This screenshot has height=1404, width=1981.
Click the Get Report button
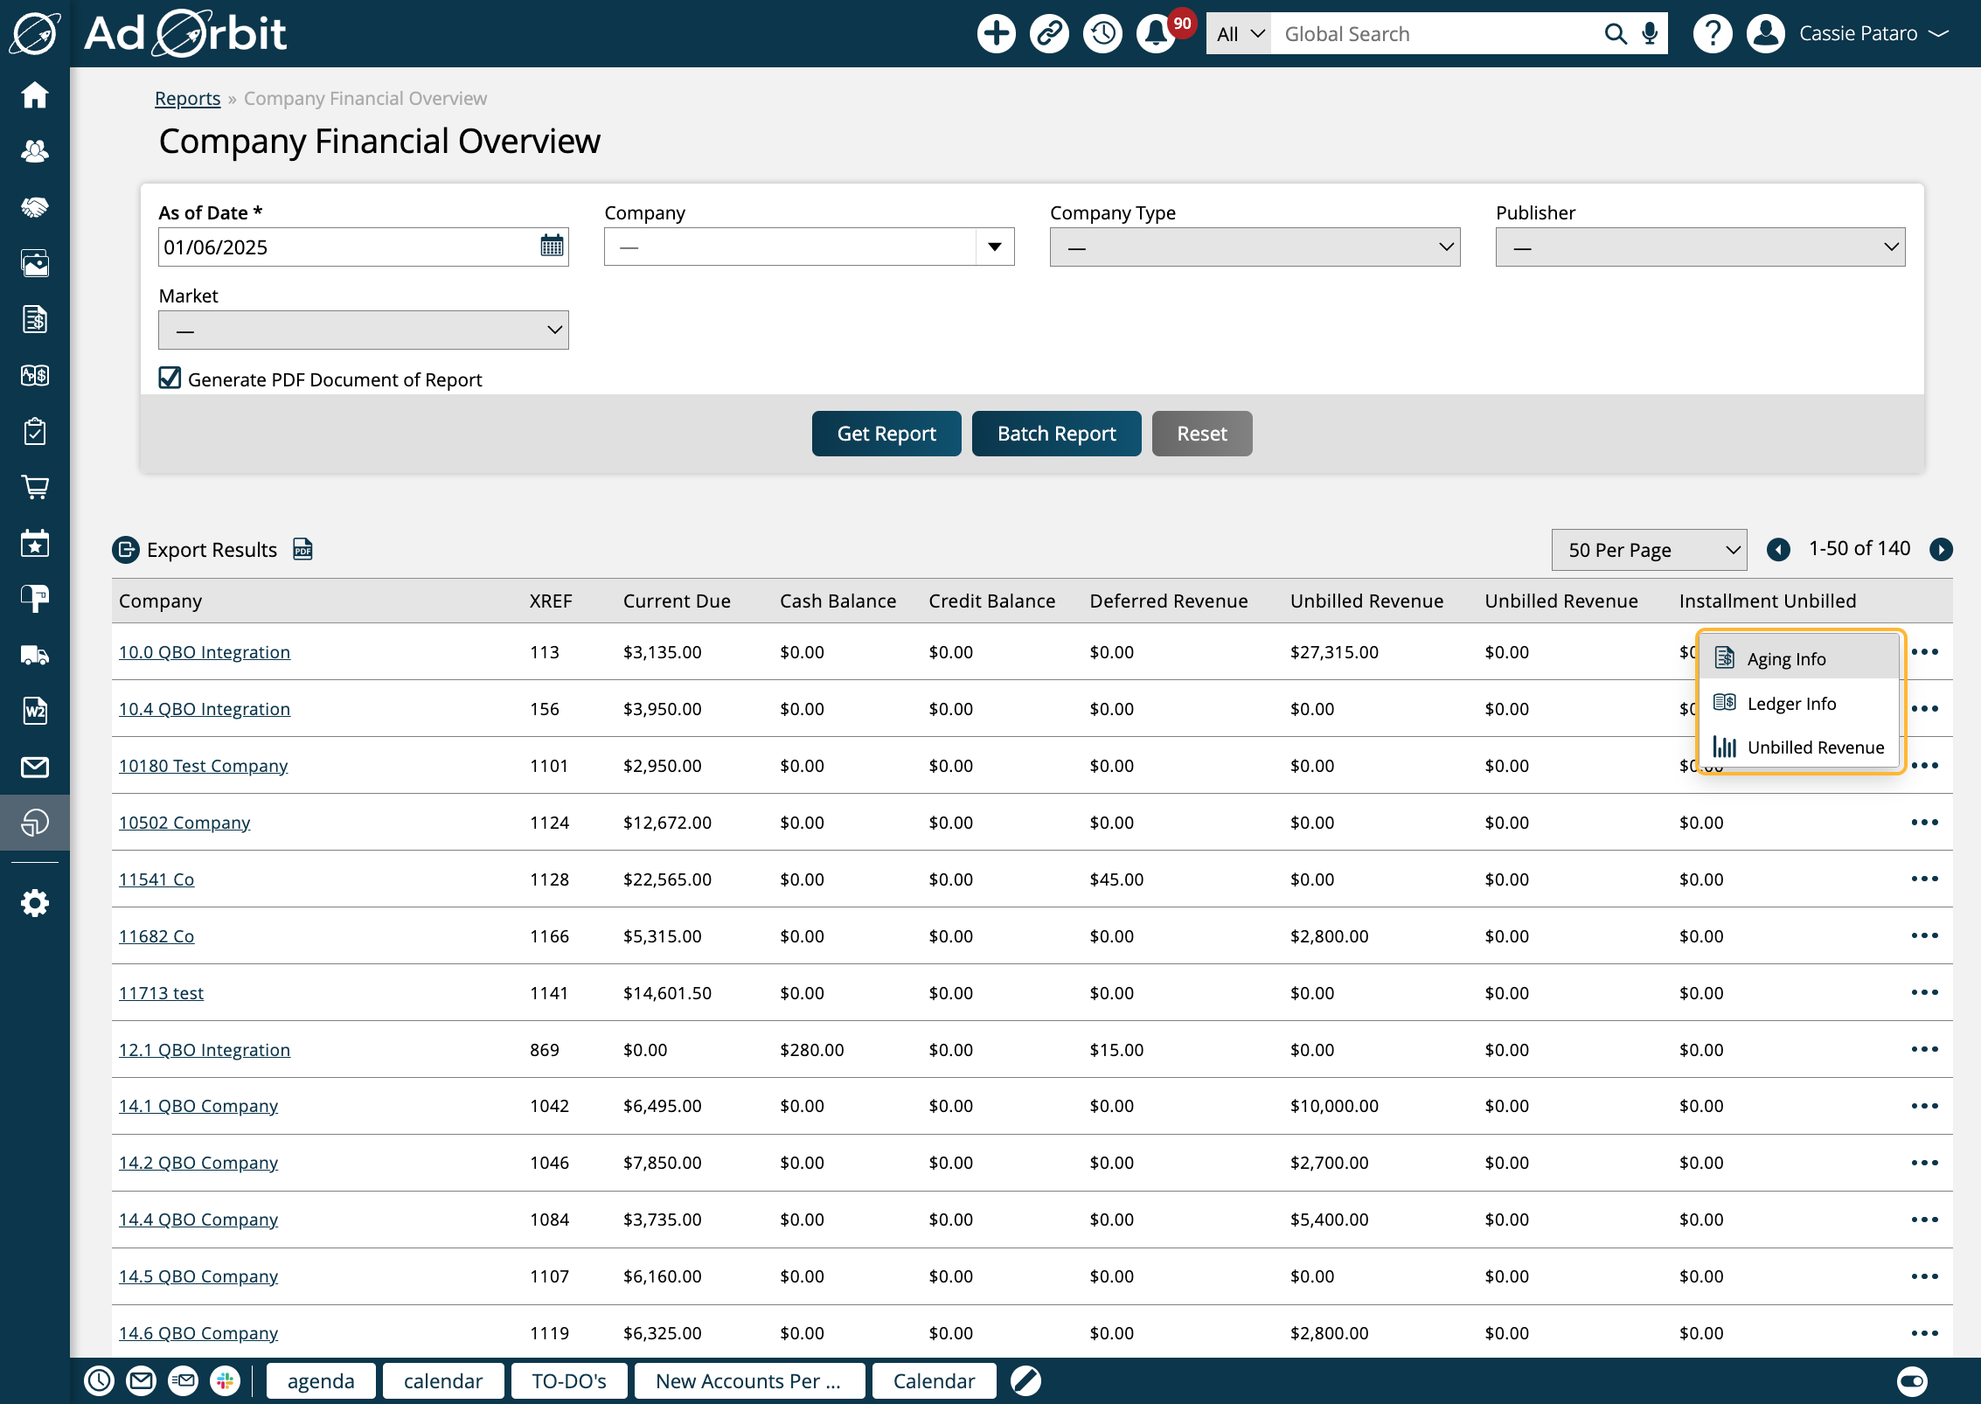886,433
